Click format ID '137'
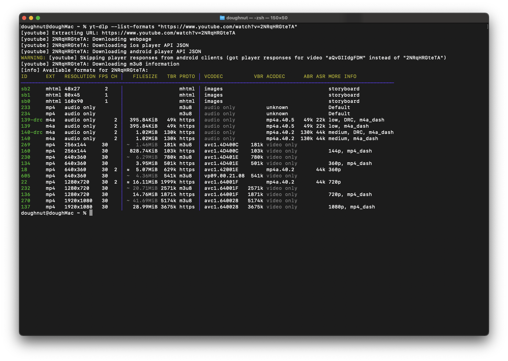Viewport: 508px width, 361px height. click(x=26, y=207)
